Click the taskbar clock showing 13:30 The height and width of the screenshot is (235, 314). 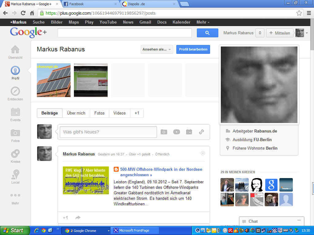306,230
